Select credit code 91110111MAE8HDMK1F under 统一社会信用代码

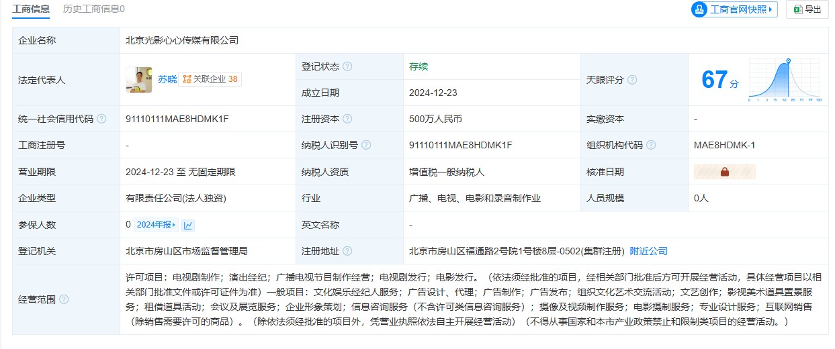click(x=177, y=119)
